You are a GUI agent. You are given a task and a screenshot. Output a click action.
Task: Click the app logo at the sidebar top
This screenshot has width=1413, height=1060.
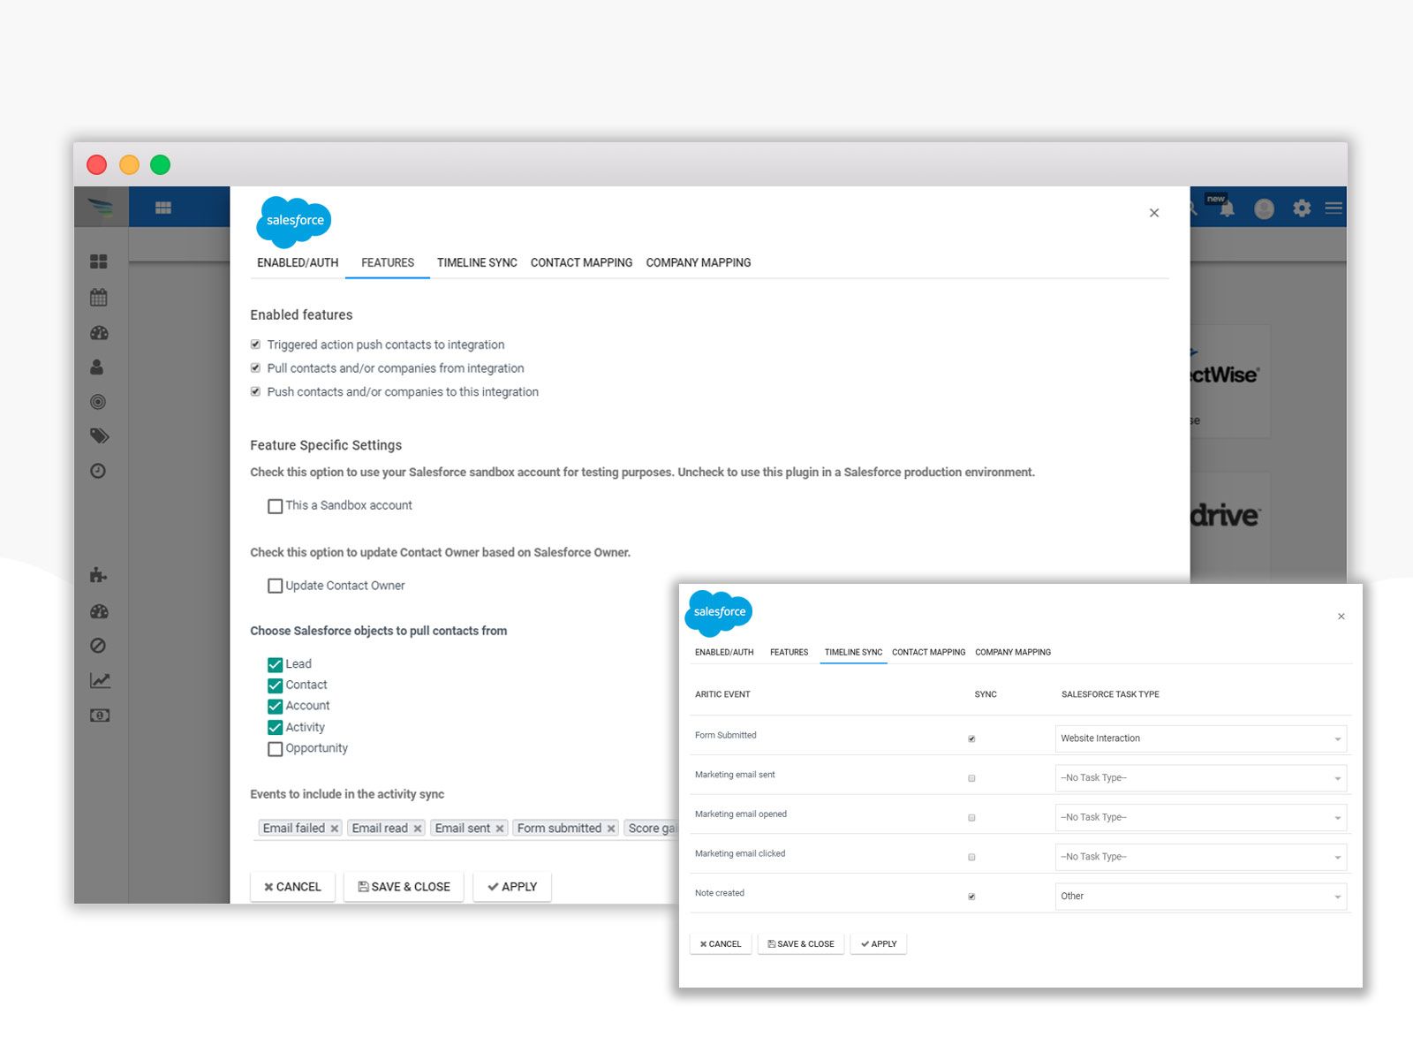point(101,208)
